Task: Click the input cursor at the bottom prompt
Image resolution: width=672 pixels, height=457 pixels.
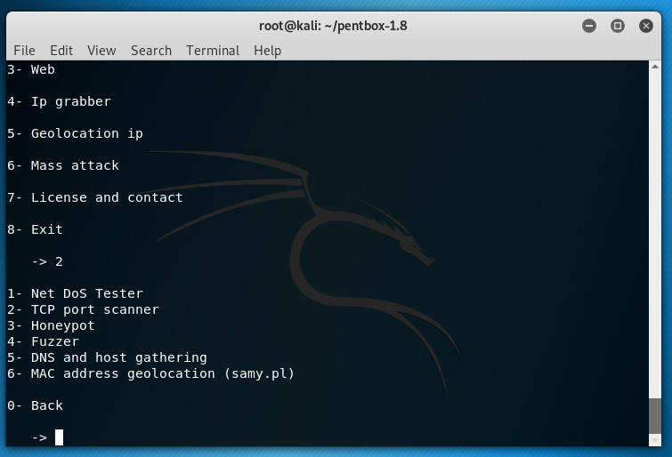Action: (x=59, y=437)
